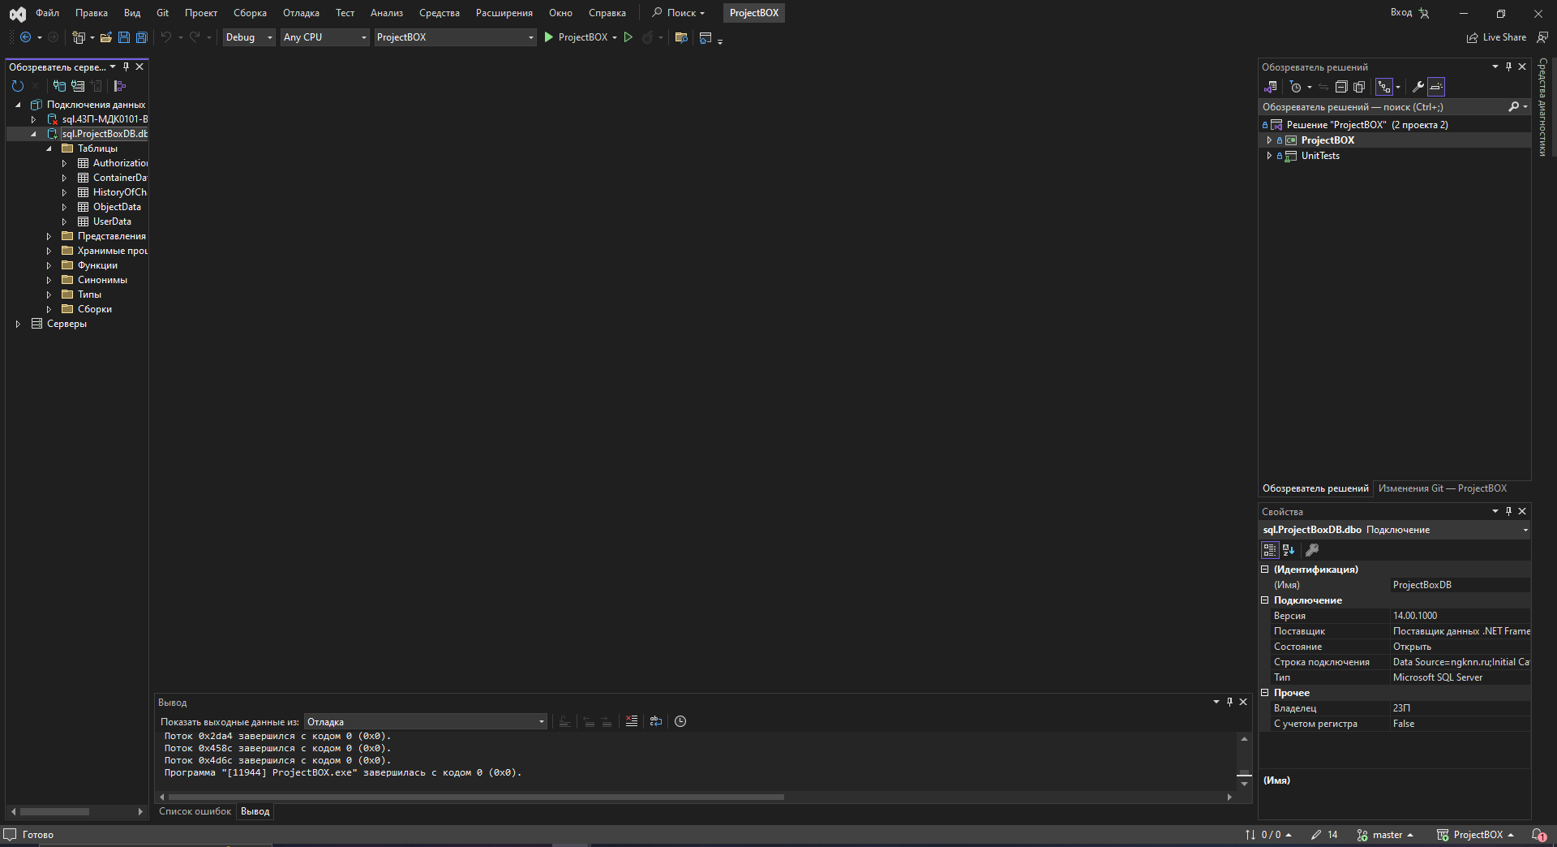Click the Pending Changes Filter clock icon
Viewport: 1557px width, 847px height.
(1296, 87)
